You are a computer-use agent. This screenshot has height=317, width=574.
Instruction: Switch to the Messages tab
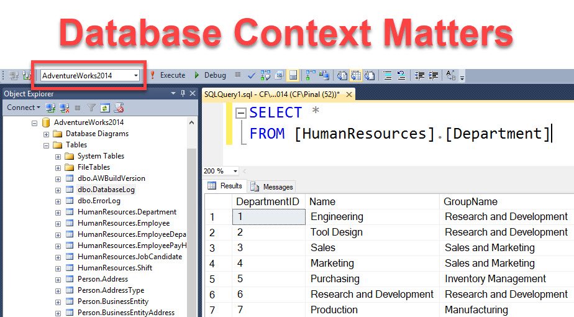tap(271, 187)
